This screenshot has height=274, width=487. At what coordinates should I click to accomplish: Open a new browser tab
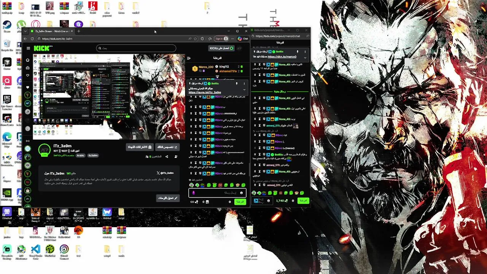[79, 31]
